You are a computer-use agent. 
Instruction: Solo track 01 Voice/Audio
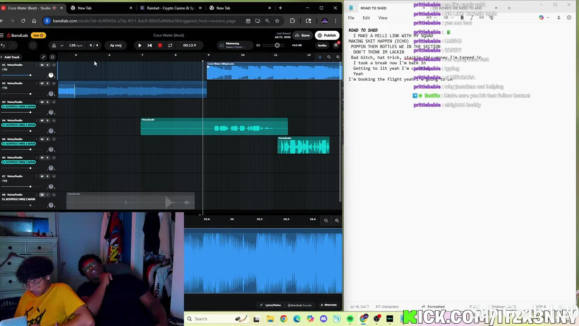click(47, 65)
